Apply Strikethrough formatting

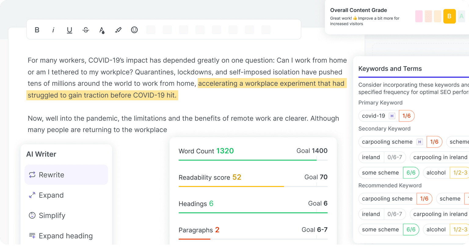point(86,30)
